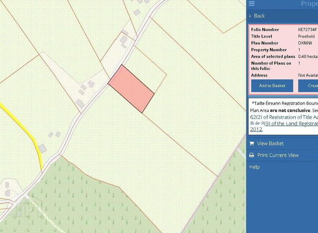This screenshot has height=233, width=318.
Task: Click the Property Number label
Action: point(269,50)
